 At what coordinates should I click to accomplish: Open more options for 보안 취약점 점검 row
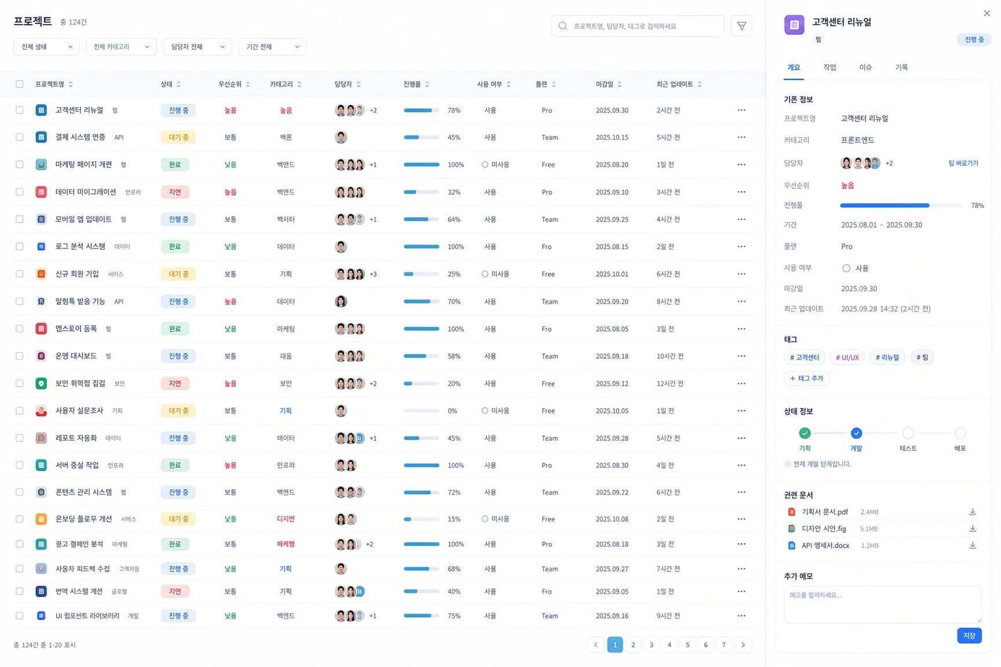point(741,383)
